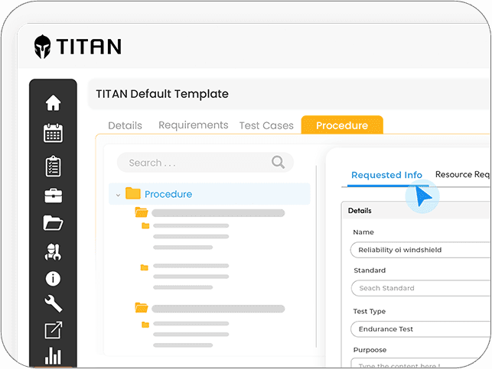Open the technician with wrench icon
The image size is (492, 369).
tap(53, 252)
